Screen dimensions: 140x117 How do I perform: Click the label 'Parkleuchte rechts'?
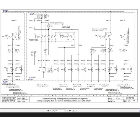(x=98, y=88)
